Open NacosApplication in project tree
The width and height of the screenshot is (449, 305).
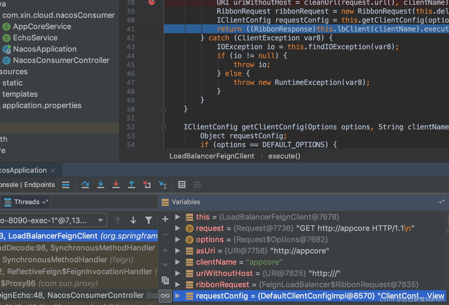click(x=45, y=49)
